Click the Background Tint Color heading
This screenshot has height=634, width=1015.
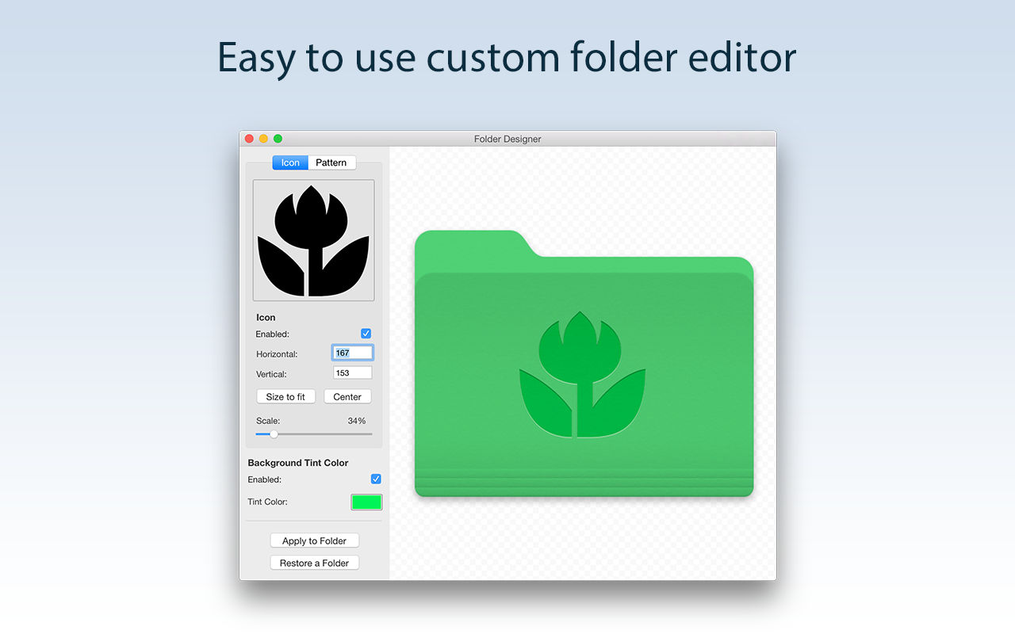tap(298, 463)
